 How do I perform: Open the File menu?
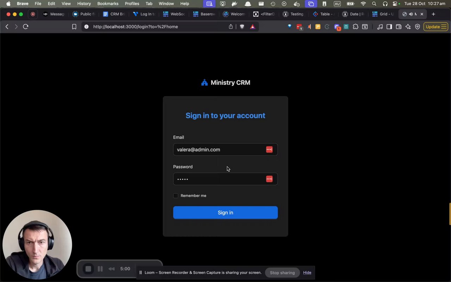point(38,4)
